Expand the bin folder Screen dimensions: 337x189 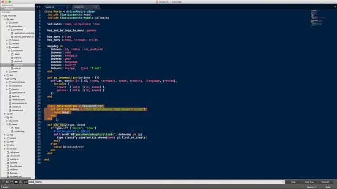click(5, 75)
